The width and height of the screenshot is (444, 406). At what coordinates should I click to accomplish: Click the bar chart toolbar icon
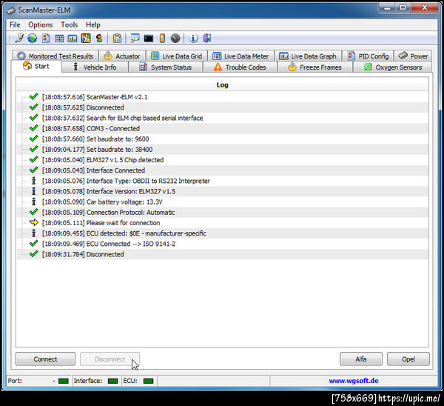pyautogui.click(x=73, y=38)
